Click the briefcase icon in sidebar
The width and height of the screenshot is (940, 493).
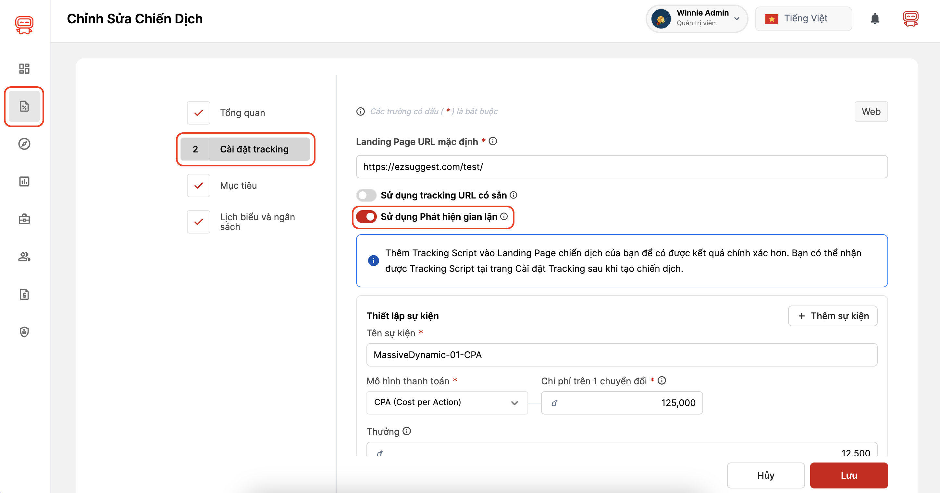[x=24, y=219]
